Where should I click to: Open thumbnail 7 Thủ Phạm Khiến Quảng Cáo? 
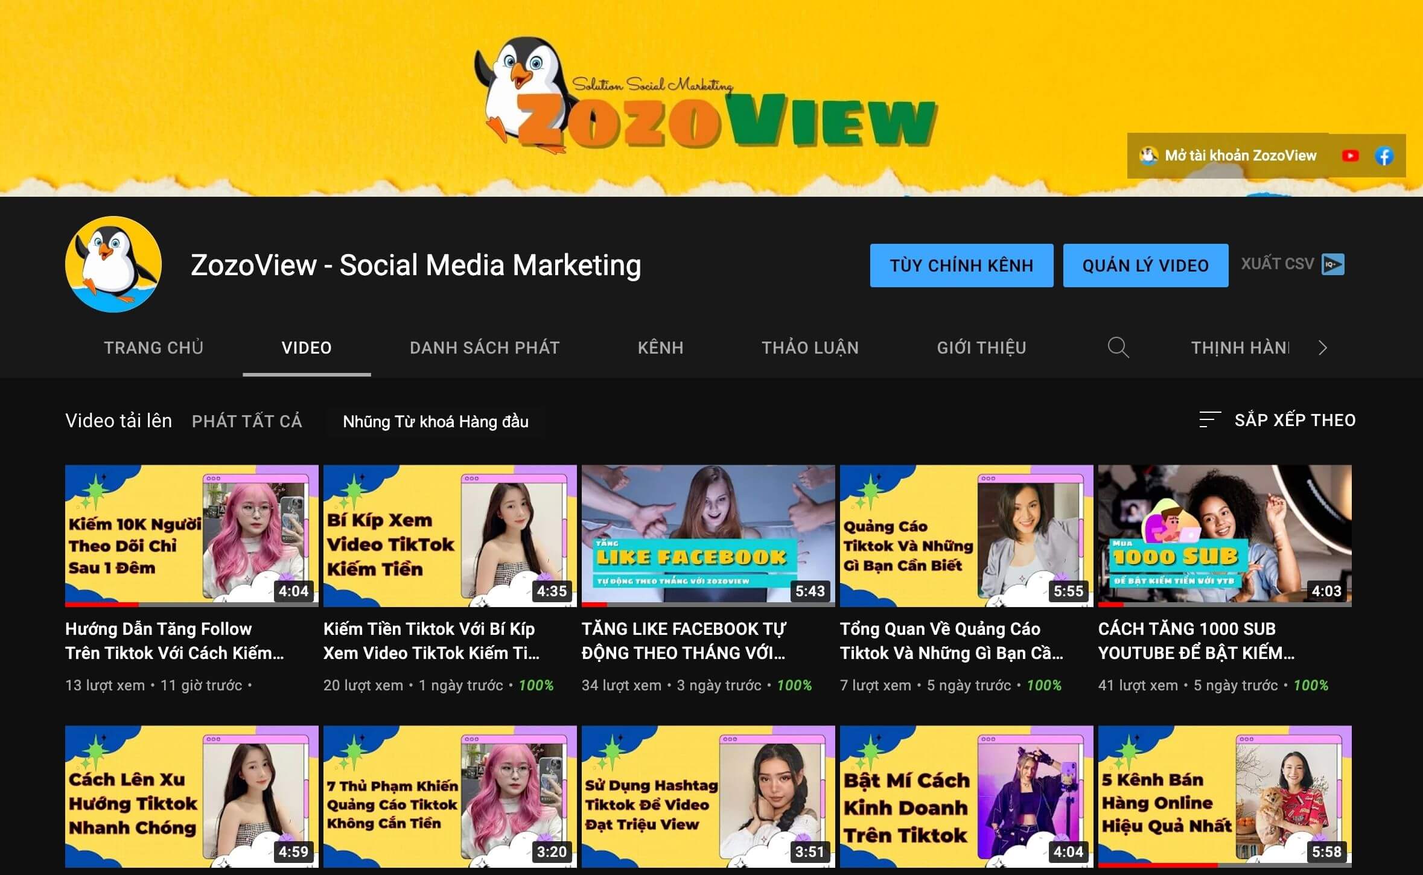pos(450,797)
